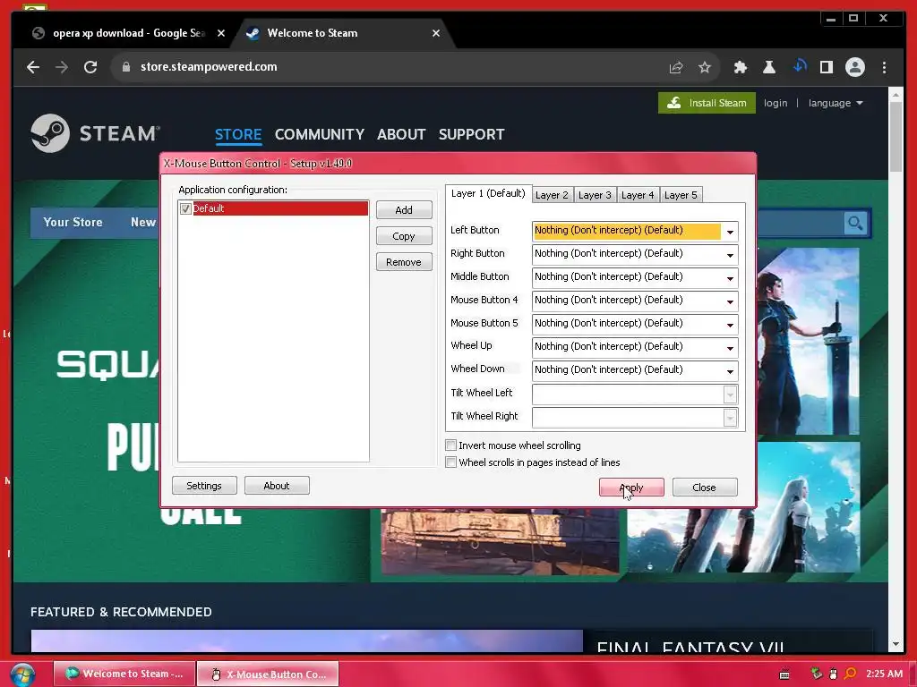The image size is (917, 687).
Task: Select the Default profile row
Action: (273, 208)
